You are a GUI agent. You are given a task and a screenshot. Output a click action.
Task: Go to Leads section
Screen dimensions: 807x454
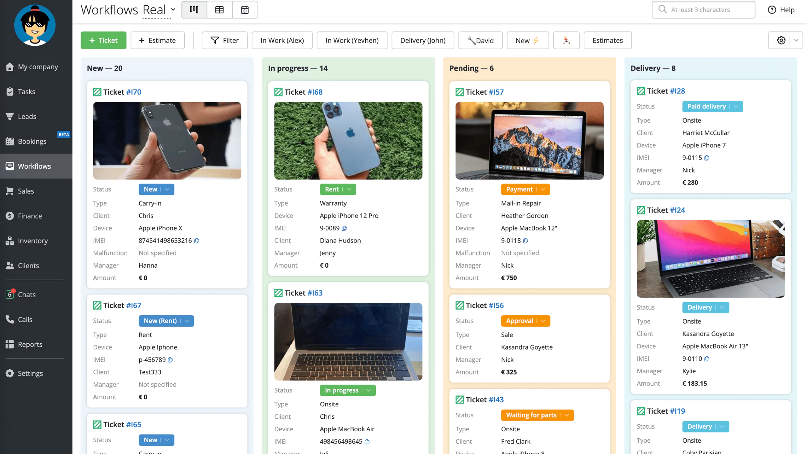36,117
